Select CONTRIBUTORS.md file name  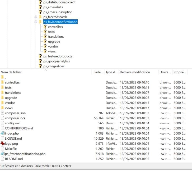click(19, 128)
